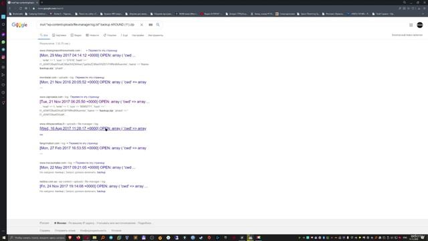Viewport: 428px width, 241px height.
Task: Open the Mon, 29 May 2017 04:14:12 result
Action: pos(88,55)
